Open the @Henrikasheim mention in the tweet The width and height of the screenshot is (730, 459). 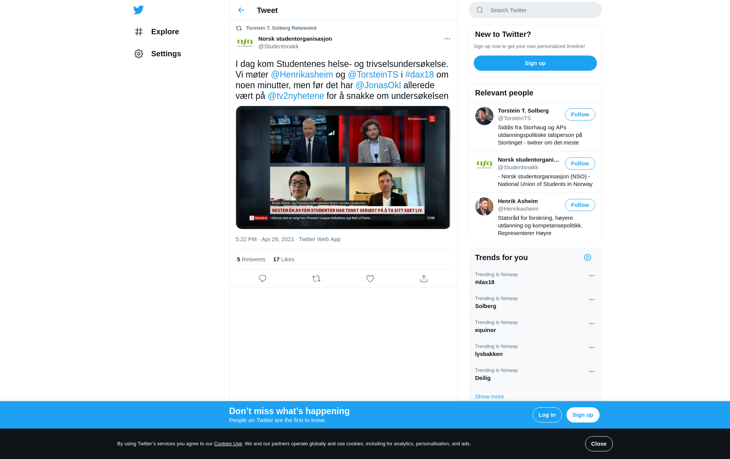[302, 75]
